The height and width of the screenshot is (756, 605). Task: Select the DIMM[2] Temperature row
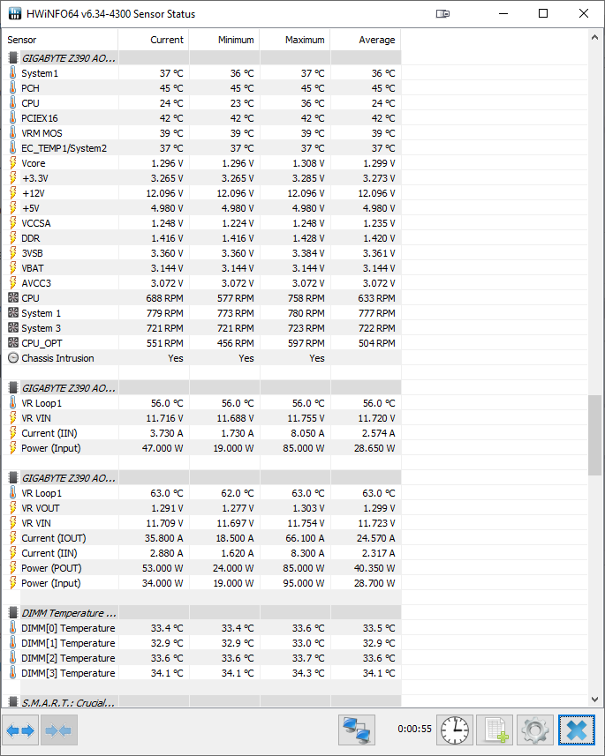pyautogui.click(x=202, y=658)
